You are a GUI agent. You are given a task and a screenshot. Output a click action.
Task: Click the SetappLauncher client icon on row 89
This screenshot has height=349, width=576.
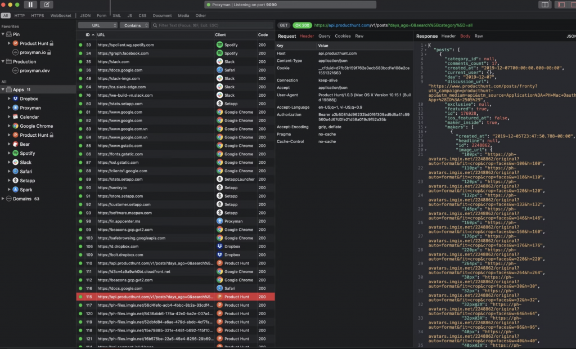click(x=220, y=179)
